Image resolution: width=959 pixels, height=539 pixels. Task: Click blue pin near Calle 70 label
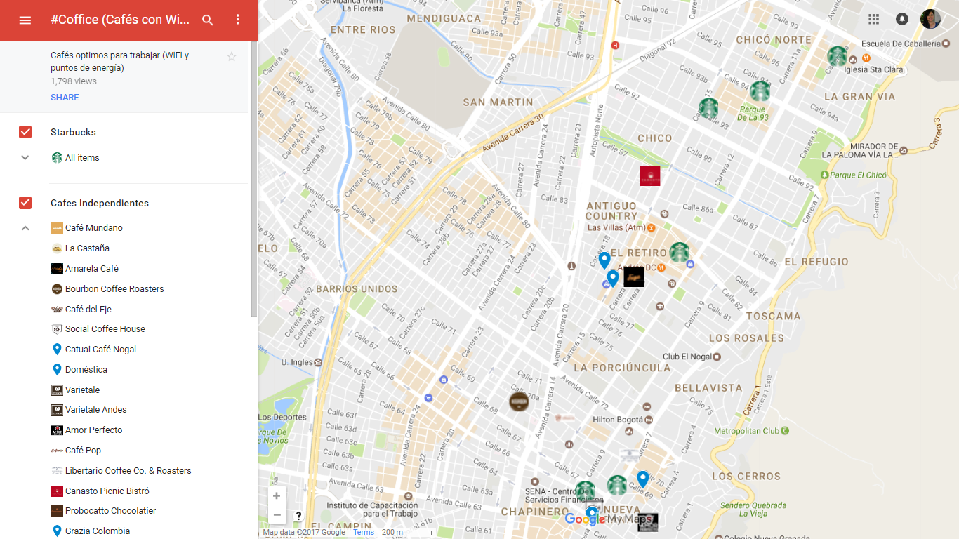coord(642,479)
